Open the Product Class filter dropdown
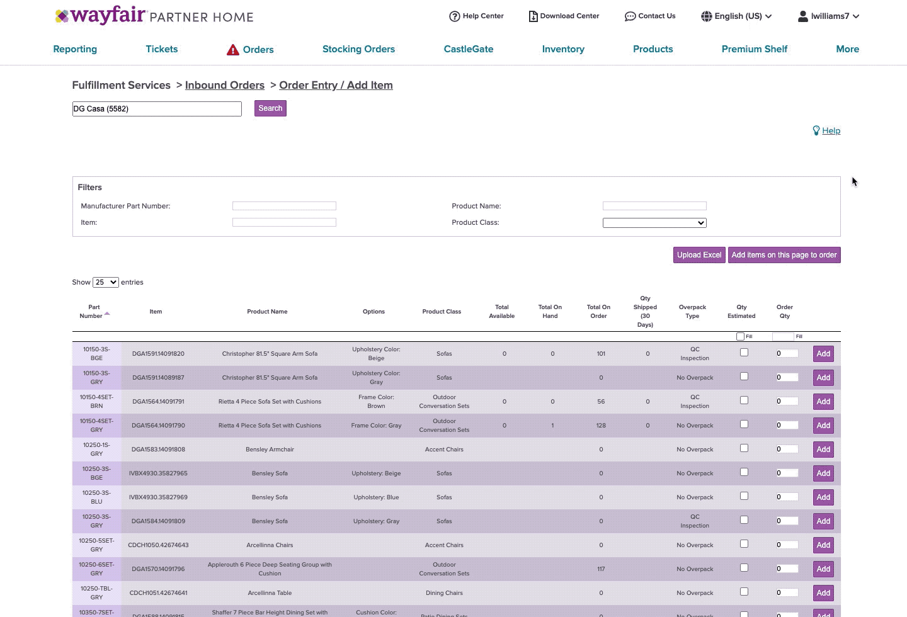Viewport: 907px width, 617px height. coord(654,223)
